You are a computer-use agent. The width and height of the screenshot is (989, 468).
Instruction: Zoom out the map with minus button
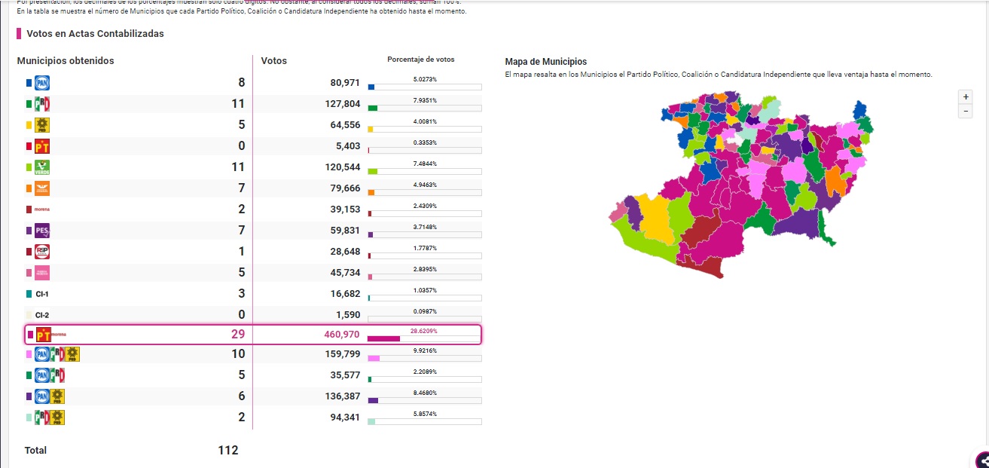[965, 112]
